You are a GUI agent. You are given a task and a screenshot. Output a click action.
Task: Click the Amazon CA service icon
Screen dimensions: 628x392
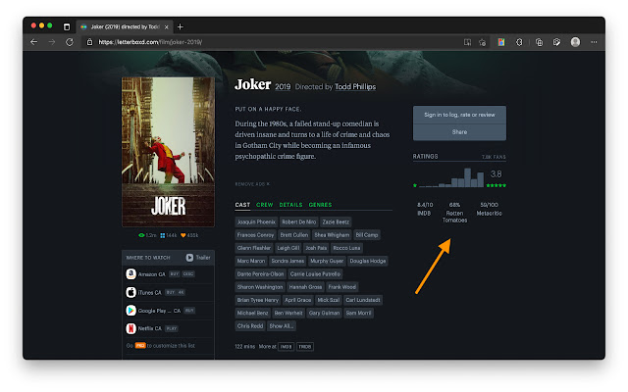131,274
